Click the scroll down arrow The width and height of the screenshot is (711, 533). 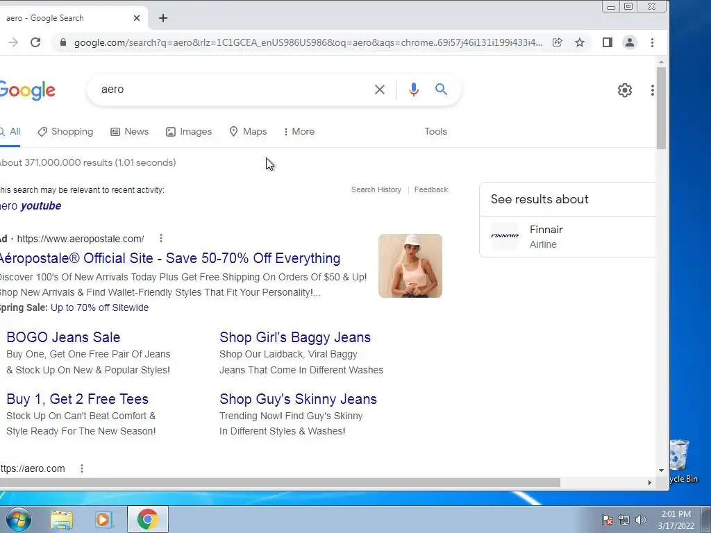point(661,471)
